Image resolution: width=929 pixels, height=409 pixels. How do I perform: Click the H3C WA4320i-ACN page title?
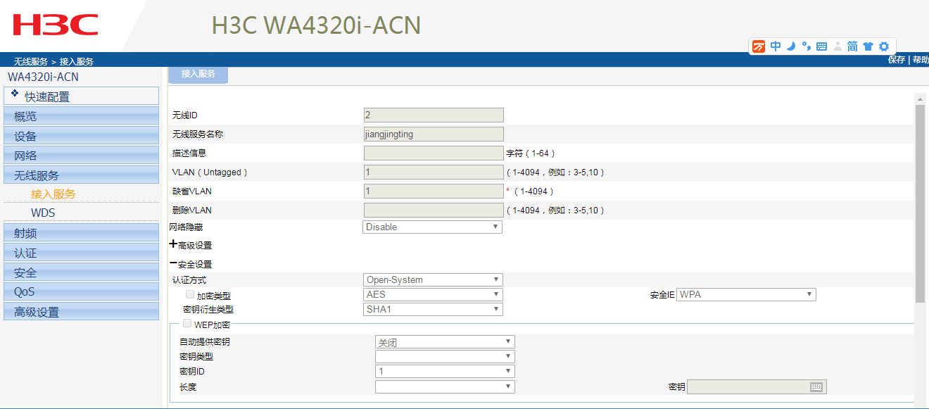pos(316,25)
